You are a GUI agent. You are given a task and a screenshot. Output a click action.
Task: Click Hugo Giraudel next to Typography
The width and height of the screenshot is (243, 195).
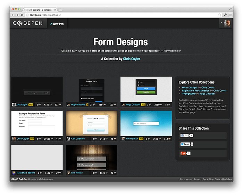click(x=207, y=94)
